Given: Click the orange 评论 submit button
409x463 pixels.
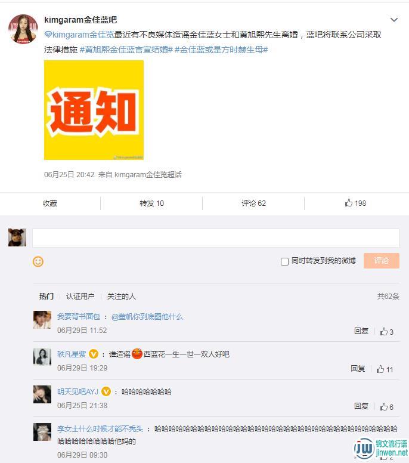Looking at the screenshot, I should tap(381, 261).
